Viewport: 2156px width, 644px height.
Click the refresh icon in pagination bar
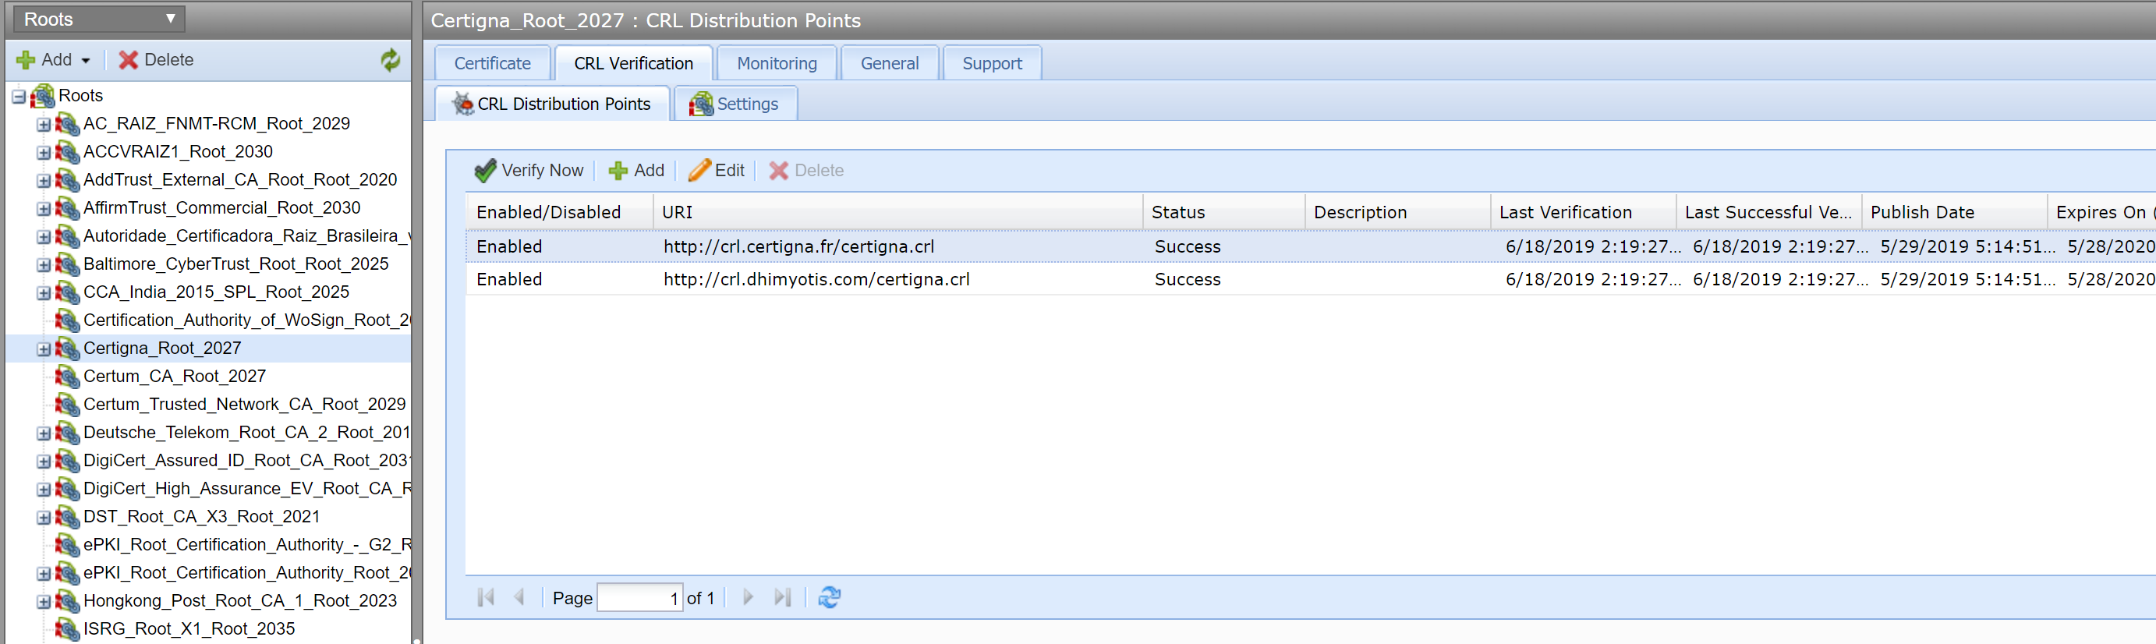[x=829, y=597]
